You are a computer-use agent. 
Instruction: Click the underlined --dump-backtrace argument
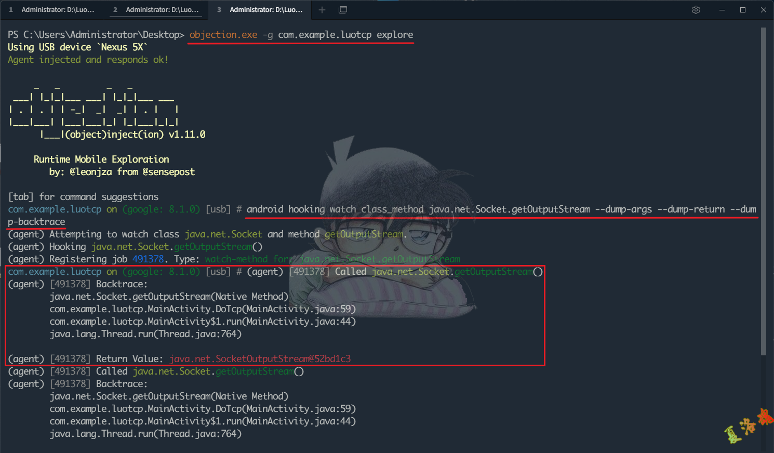(x=36, y=221)
